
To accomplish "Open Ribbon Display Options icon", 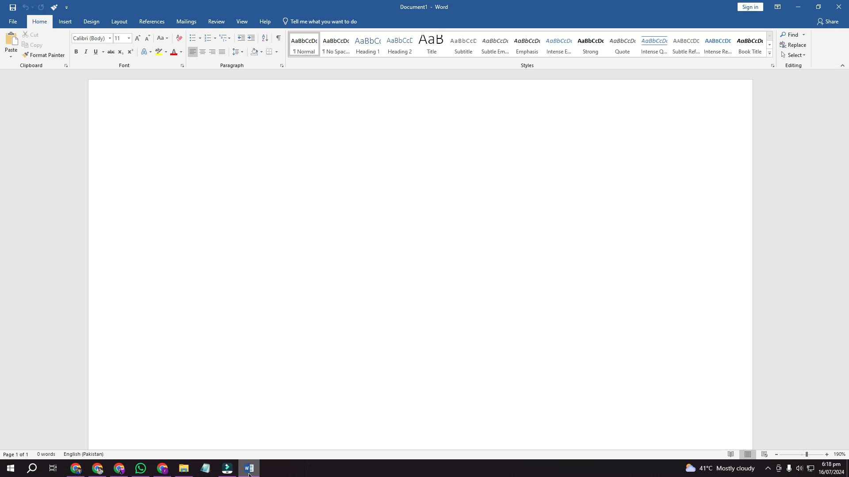I will pyautogui.click(x=777, y=7).
